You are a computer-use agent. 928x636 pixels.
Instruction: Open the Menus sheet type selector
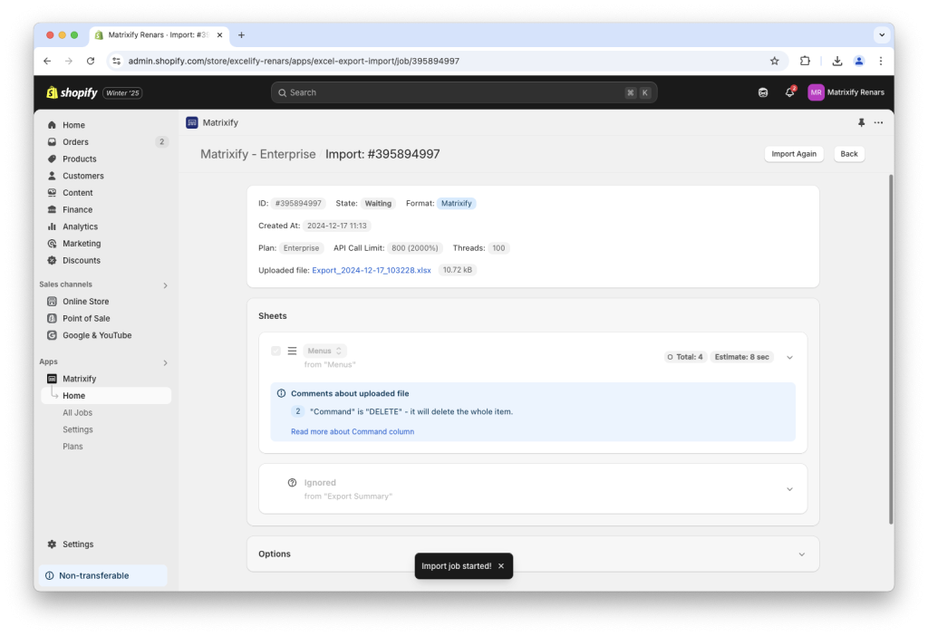(324, 351)
